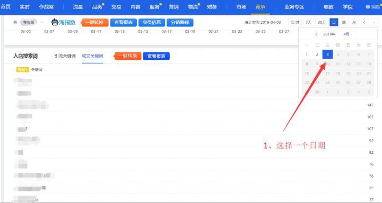382x203 pixels.
Task: Select the 7天 time range
Action: (x=308, y=22)
